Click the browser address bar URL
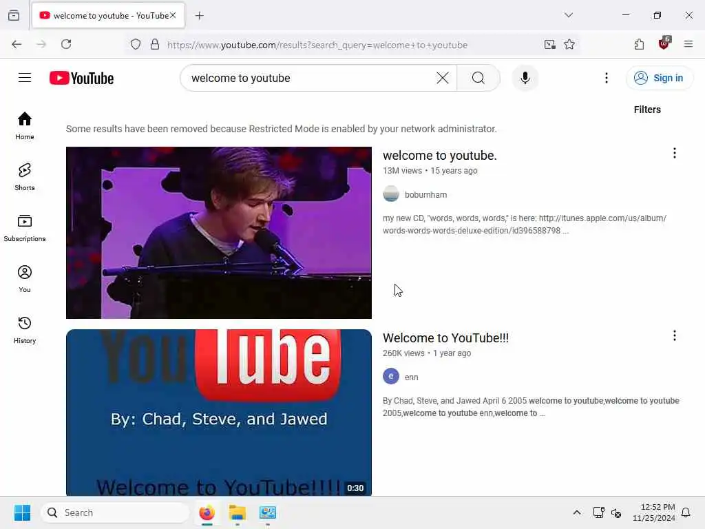 pyautogui.click(x=317, y=45)
